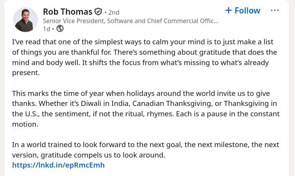Click the verified badge beside Rob Thomas

point(98,11)
